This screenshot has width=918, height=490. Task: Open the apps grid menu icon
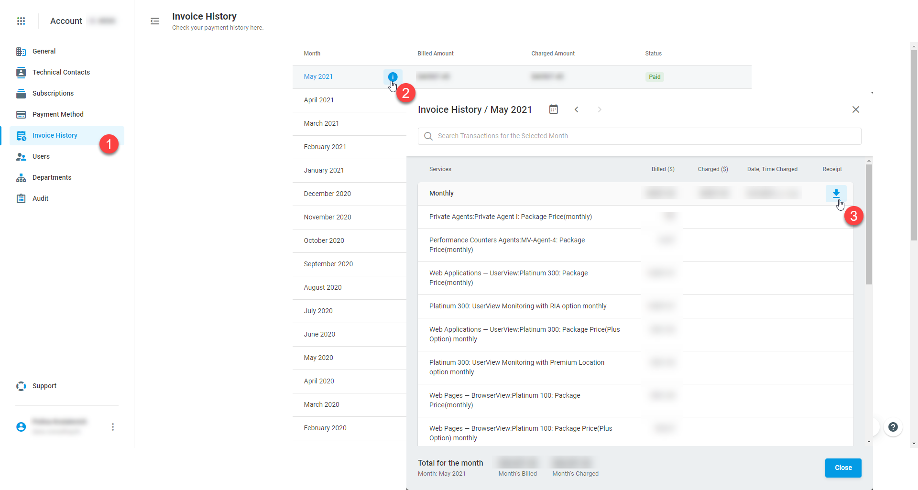(x=21, y=21)
